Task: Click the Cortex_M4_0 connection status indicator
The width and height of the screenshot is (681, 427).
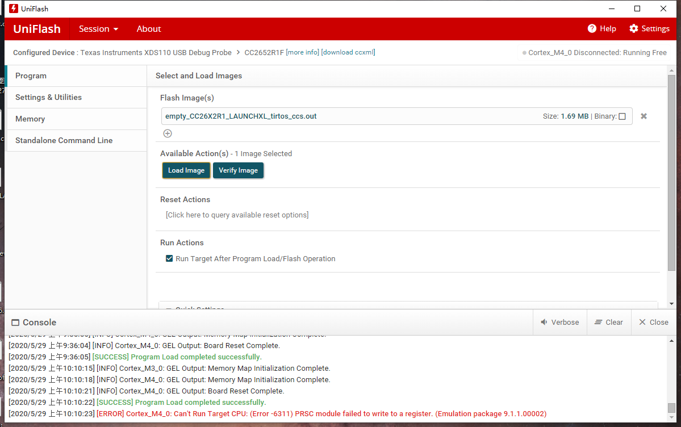Action: (595, 53)
